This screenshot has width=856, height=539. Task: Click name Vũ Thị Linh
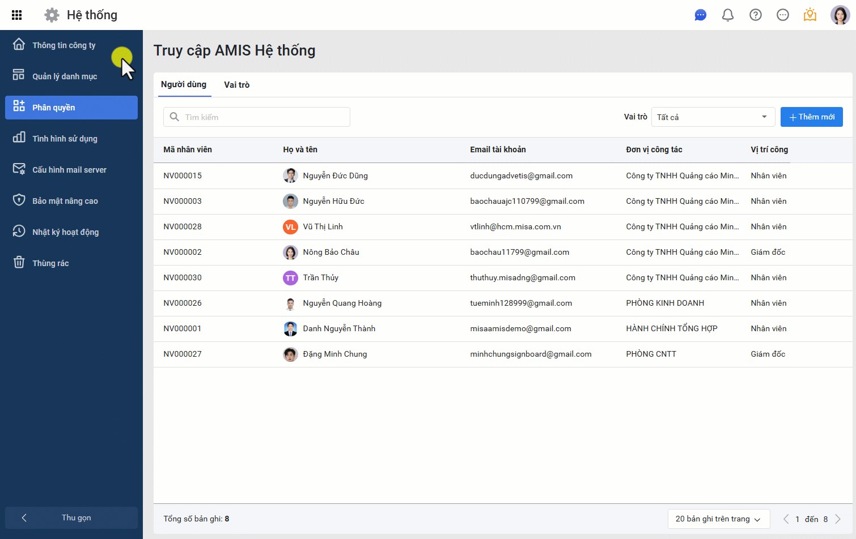pyautogui.click(x=323, y=226)
